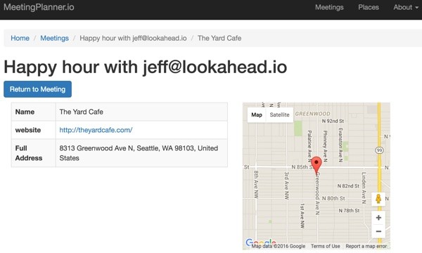Click the N 78th St map label
The height and width of the screenshot is (253, 422).
349,211
